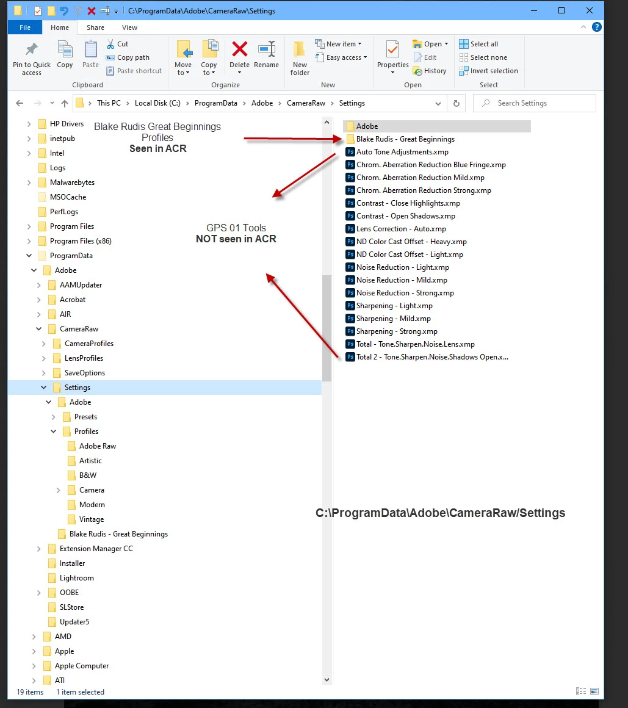Pin the folder to Quick access
628x708 pixels.
32,58
